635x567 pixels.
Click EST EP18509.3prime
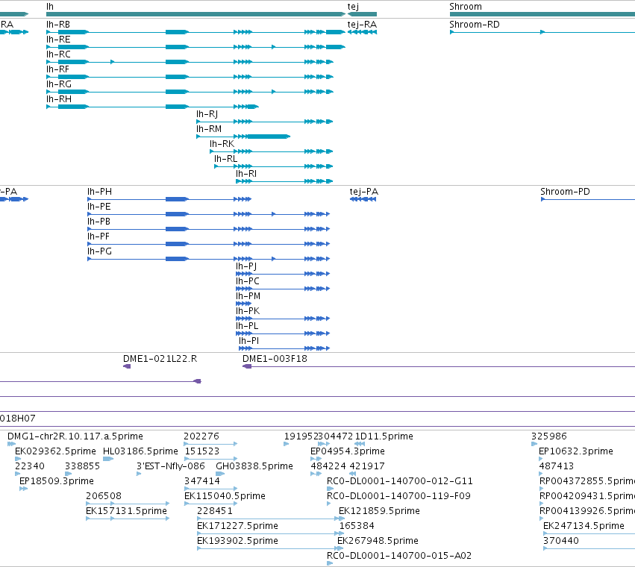(57, 481)
